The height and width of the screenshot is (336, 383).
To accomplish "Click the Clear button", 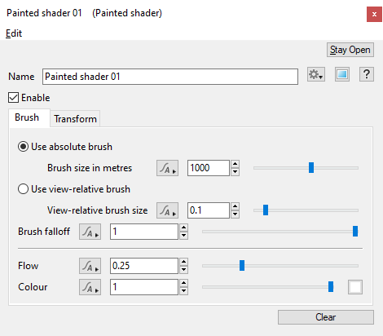I will [x=326, y=317].
